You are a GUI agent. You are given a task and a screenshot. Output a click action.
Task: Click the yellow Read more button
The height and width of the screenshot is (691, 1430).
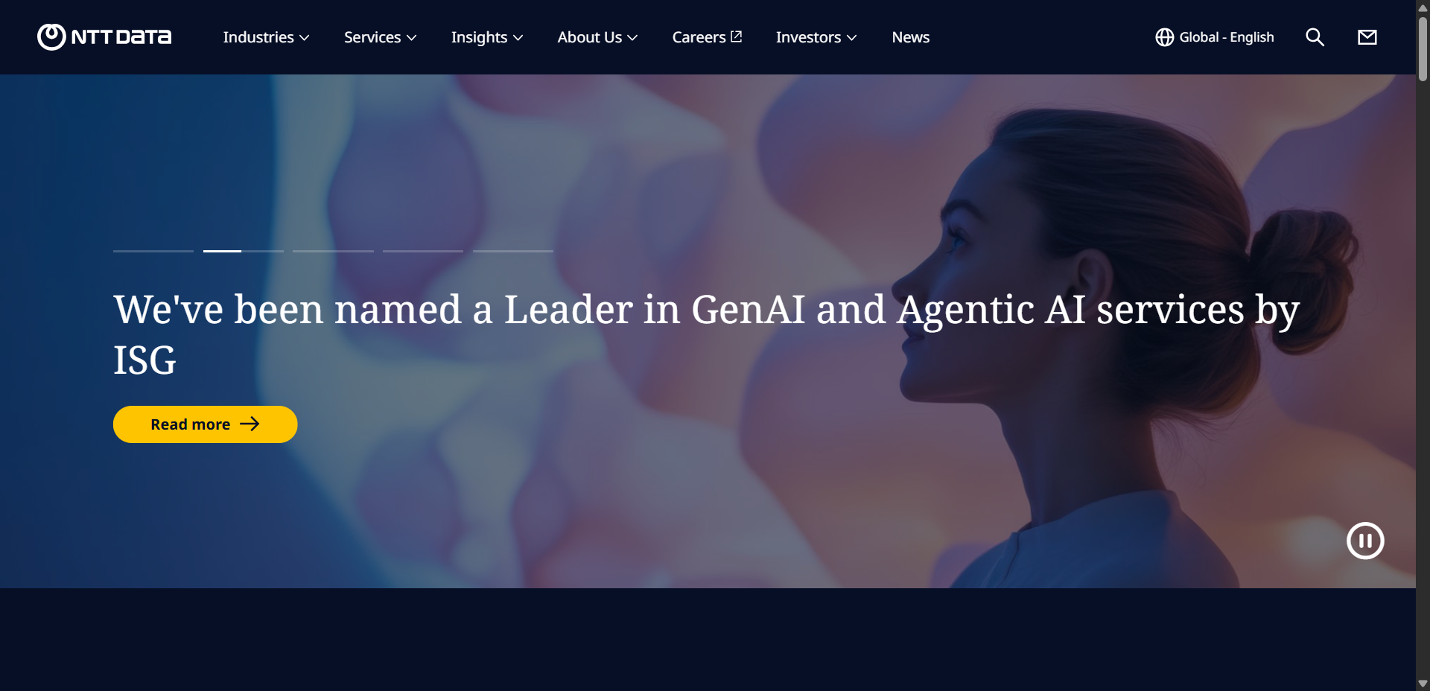(x=206, y=424)
